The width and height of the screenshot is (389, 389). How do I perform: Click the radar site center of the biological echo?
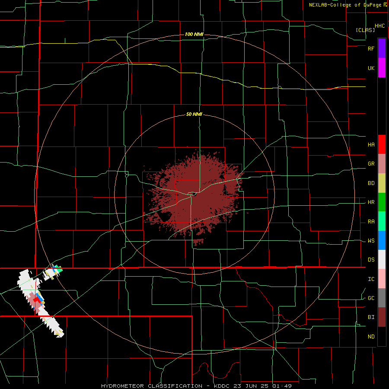pyautogui.click(x=194, y=194)
